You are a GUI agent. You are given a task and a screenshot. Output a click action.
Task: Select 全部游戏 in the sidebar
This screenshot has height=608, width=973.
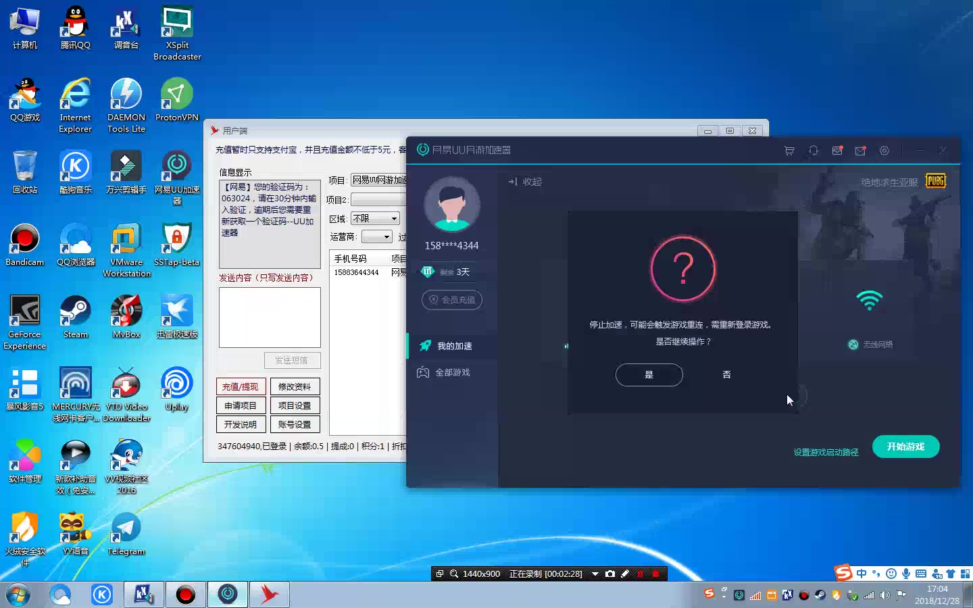452,372
